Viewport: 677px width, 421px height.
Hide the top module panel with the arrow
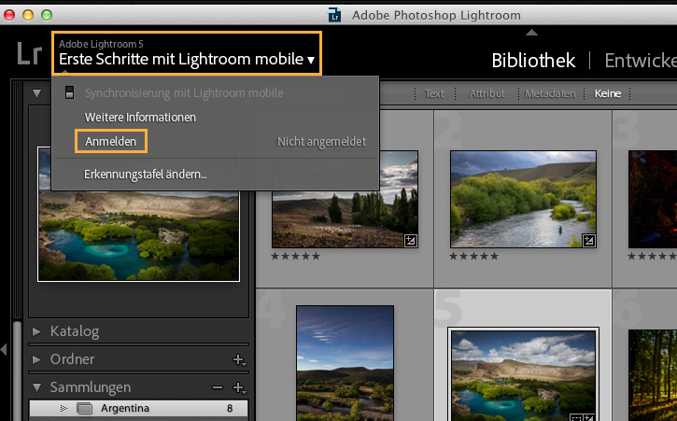tap(531, 33)
